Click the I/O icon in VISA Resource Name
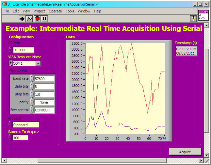The height and width of the screenshot is (165, 211). point(11,63)
